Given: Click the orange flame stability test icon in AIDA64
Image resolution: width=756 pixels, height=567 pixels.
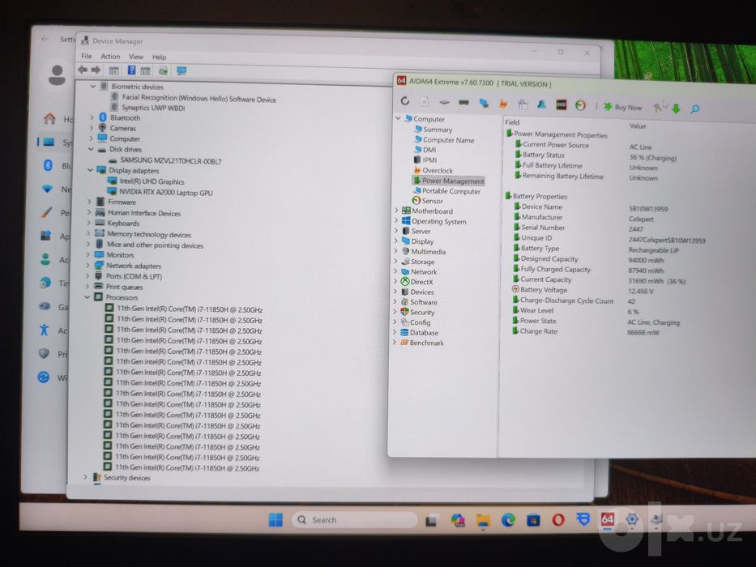Looking at the screenshot, I should [x=503, y=104].
